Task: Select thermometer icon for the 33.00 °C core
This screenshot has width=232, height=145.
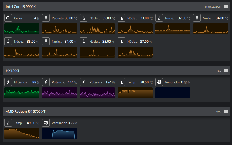Action: coord(121,18)
